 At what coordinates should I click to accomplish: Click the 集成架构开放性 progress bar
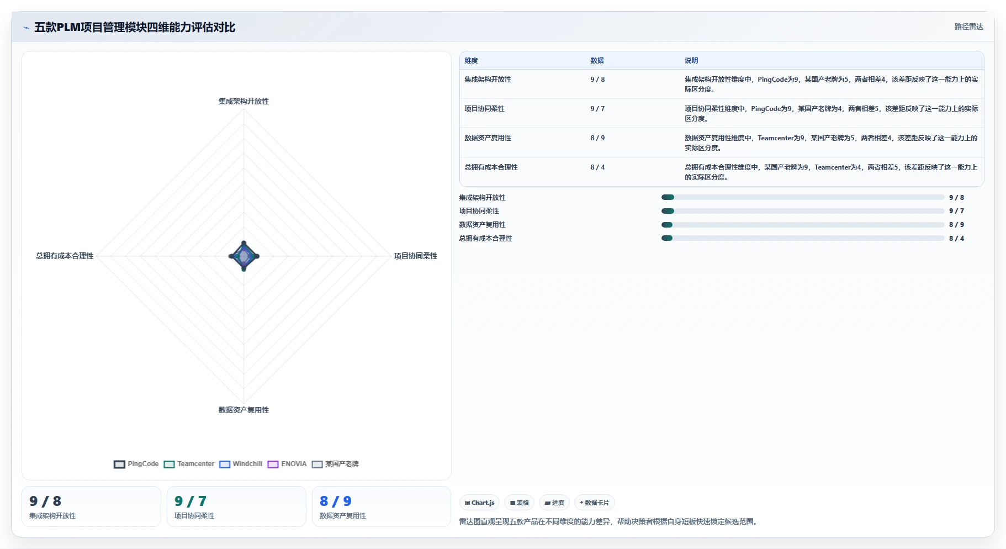pyautogui.click(x=803, y=197)
